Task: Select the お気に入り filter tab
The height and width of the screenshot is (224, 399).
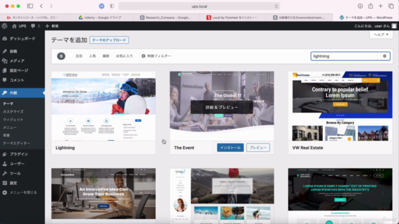Action: [125, 56]
